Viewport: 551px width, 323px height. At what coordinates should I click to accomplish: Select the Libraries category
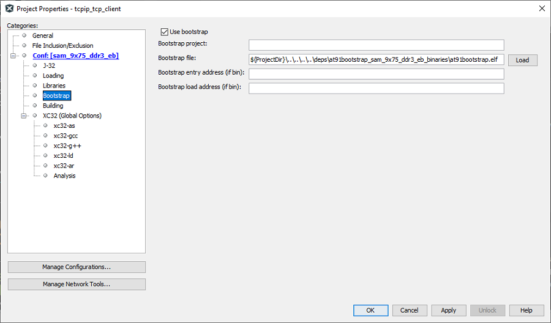click(x=54, y=86)
